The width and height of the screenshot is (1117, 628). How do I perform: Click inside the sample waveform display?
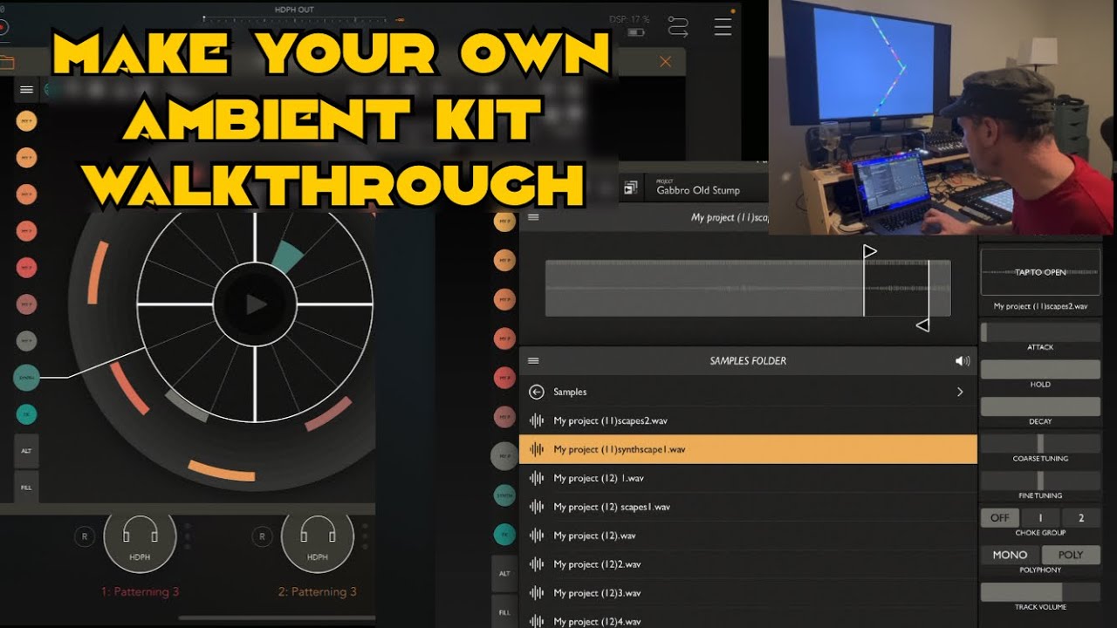pyautogui.click(x=748, y=288)
